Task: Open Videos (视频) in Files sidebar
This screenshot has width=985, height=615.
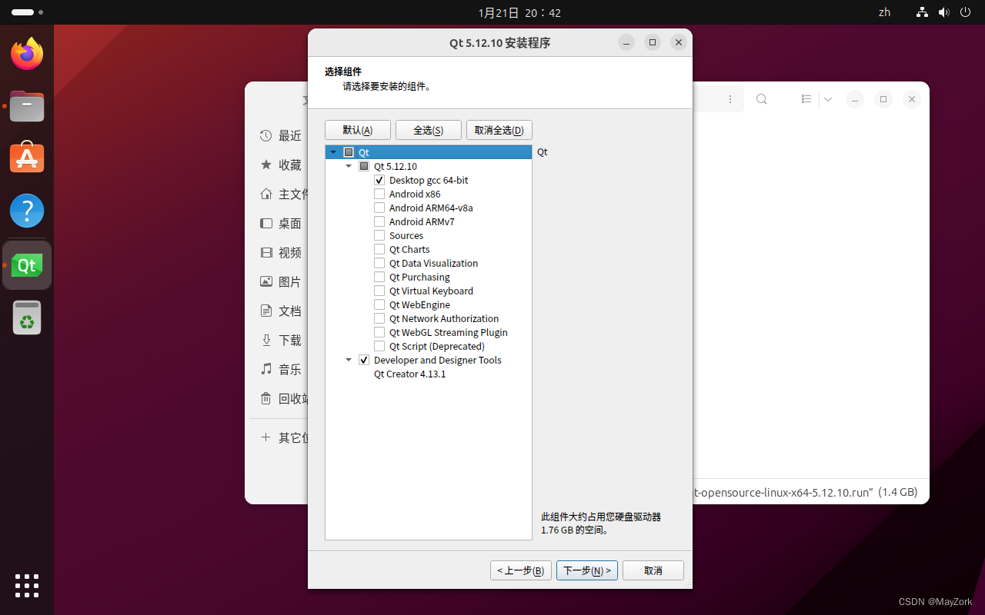Action: 280,253
